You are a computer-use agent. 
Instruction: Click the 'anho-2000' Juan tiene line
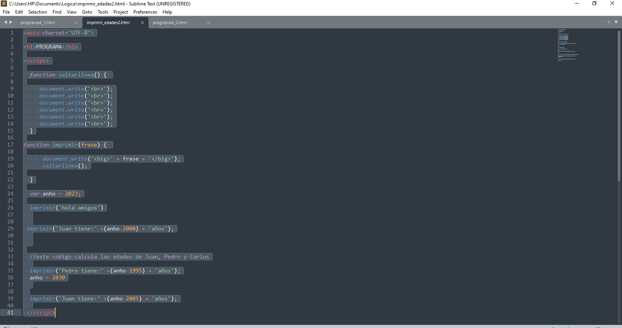(100, 229)
